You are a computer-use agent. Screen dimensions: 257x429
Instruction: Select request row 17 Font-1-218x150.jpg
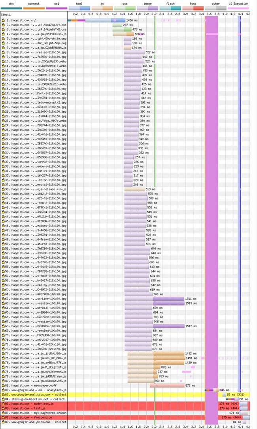point(34,93)
